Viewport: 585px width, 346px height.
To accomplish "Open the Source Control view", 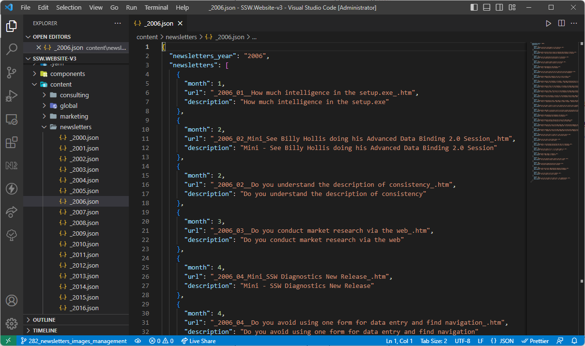I will click(x=12, y=73).
